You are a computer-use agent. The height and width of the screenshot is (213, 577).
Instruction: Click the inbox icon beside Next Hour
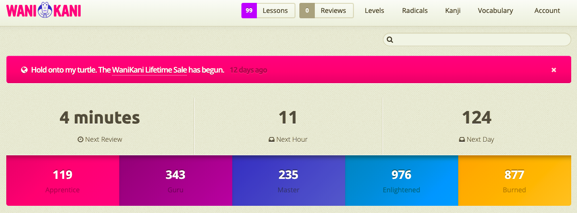(271, 139)
